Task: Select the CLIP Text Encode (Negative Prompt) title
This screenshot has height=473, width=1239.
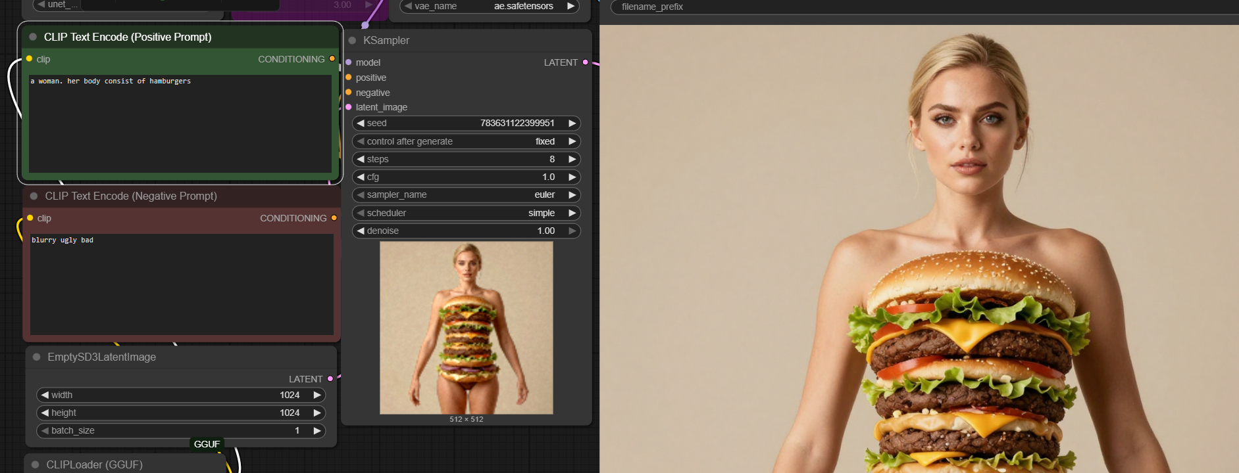Action: click(x=131, y=196)
